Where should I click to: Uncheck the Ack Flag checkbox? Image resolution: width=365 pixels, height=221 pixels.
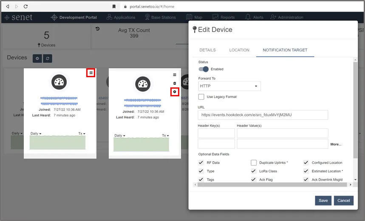[254, 179]
